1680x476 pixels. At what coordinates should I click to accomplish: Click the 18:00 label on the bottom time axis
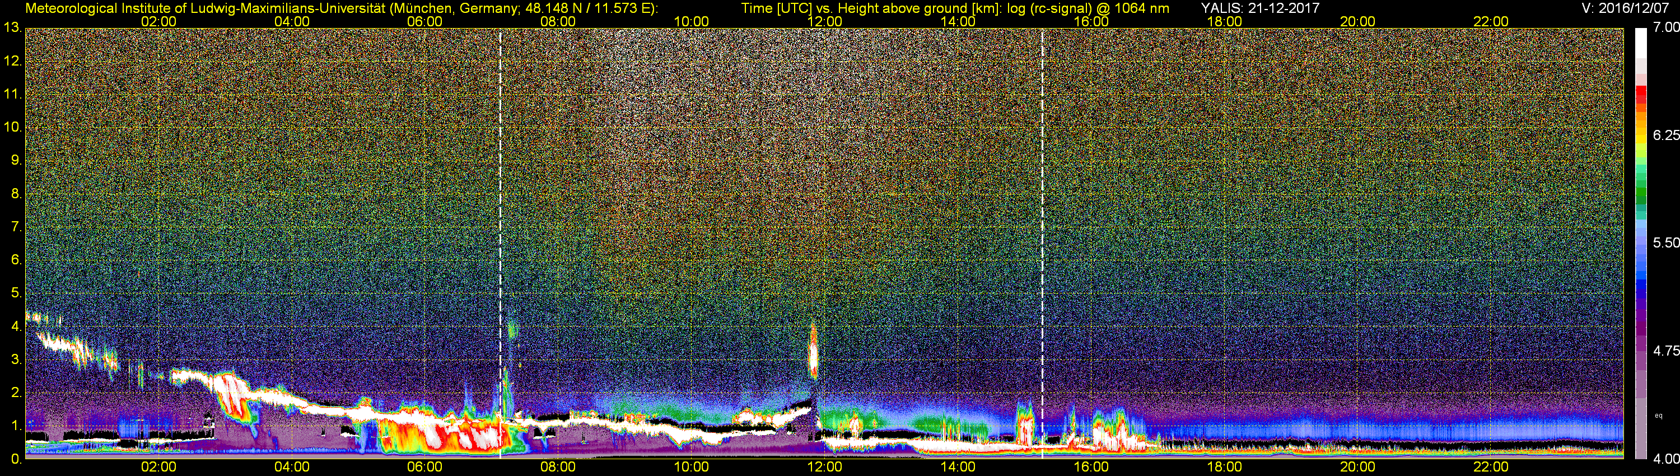1224,467
